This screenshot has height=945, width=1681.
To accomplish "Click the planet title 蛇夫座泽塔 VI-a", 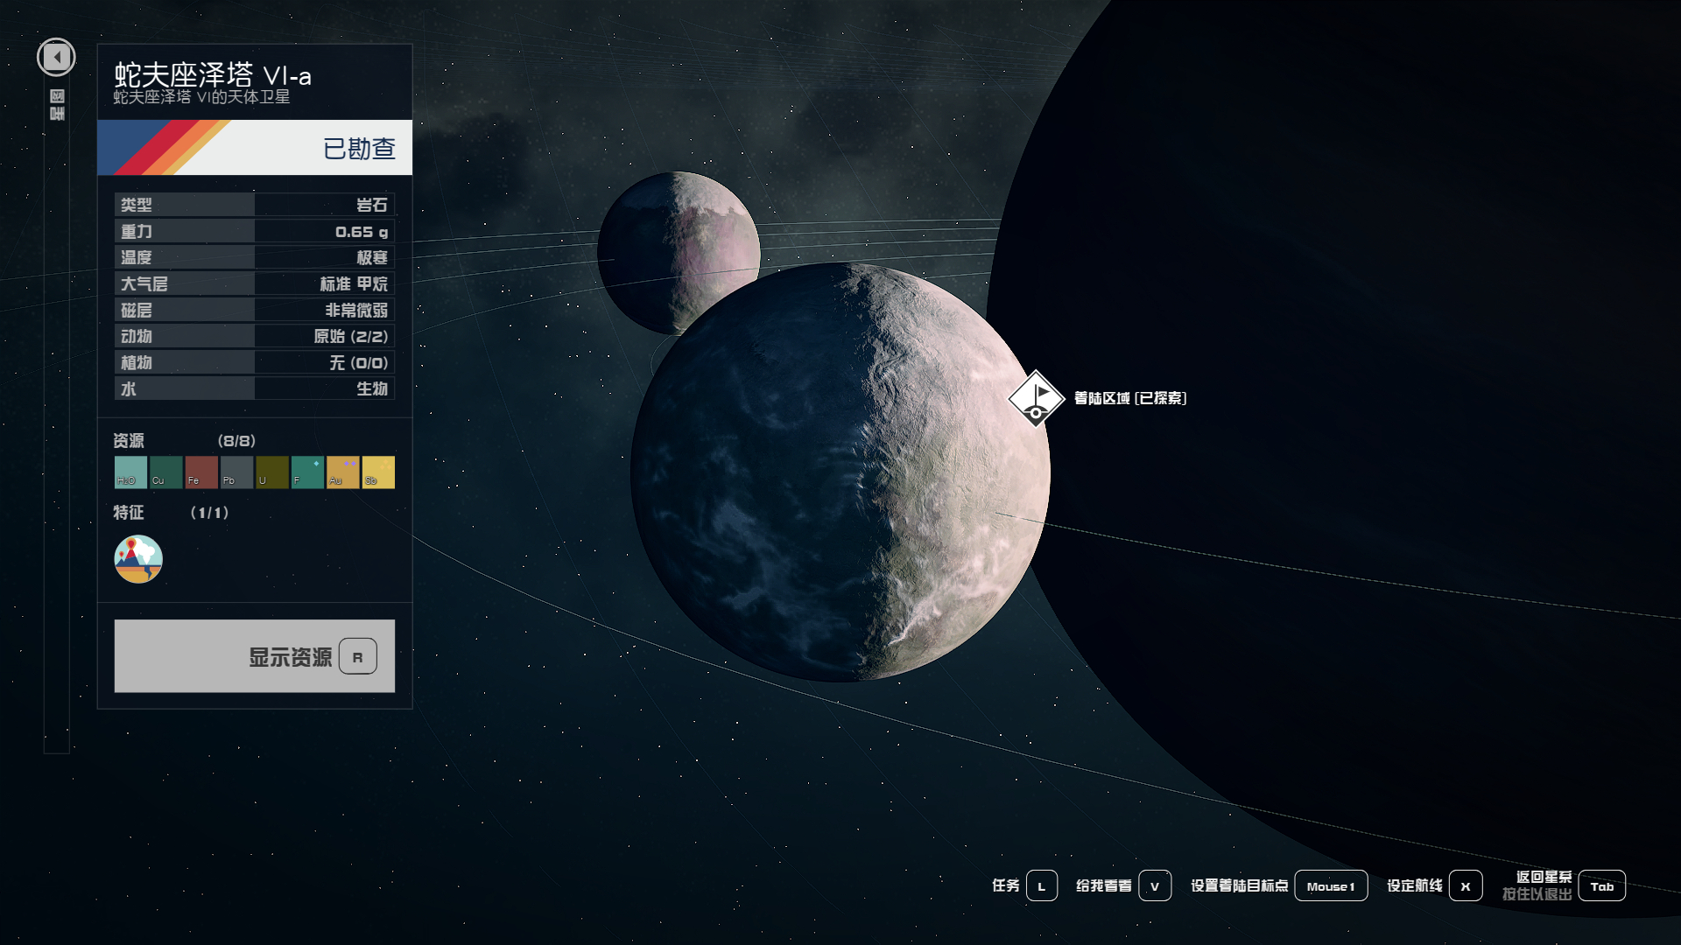I will point(213,74).
